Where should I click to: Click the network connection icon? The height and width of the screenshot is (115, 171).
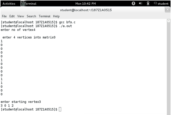click(x=148, y=3)
